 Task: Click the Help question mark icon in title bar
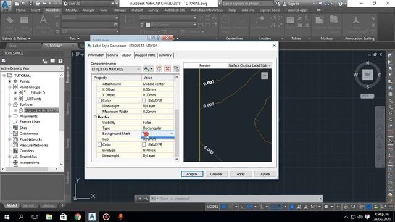coord(340,4)
